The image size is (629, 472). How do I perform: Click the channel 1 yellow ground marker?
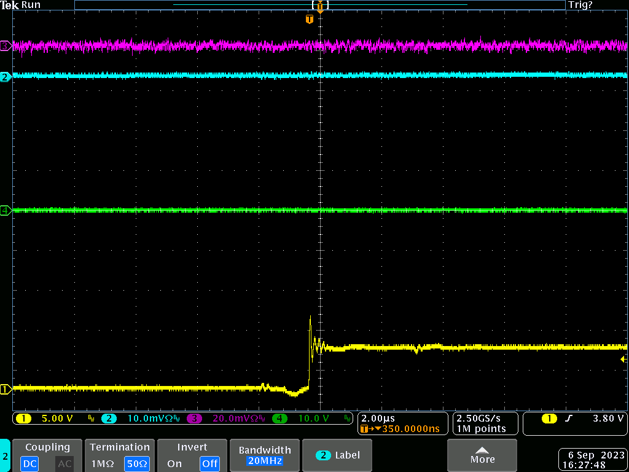[6, 389]
